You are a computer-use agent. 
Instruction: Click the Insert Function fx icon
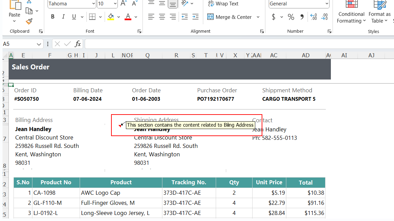coord(78,44)
